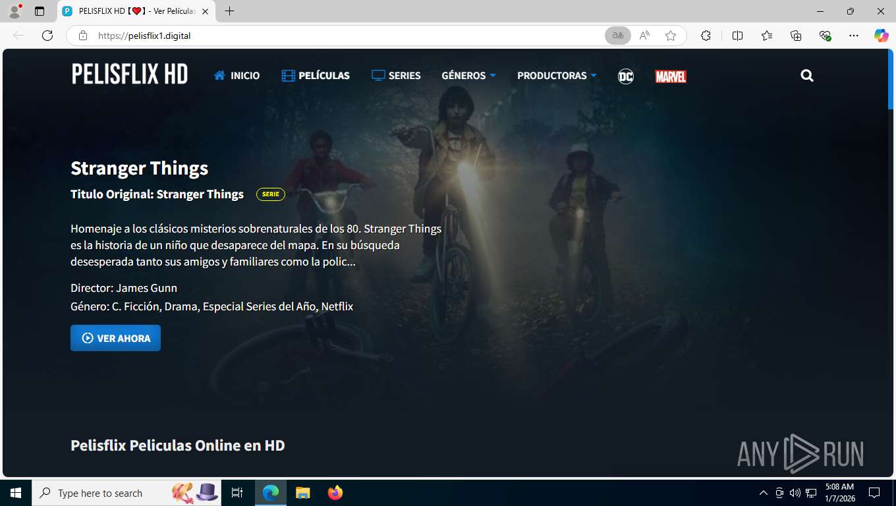This screenshot has width=896, height=506.
Task: Open the Stranger Things title link
Action: [x=139, y=168]
